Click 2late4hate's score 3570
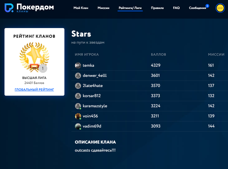This screenshot has width=228, height=169. pyautogui.click(x=155, y=85)
